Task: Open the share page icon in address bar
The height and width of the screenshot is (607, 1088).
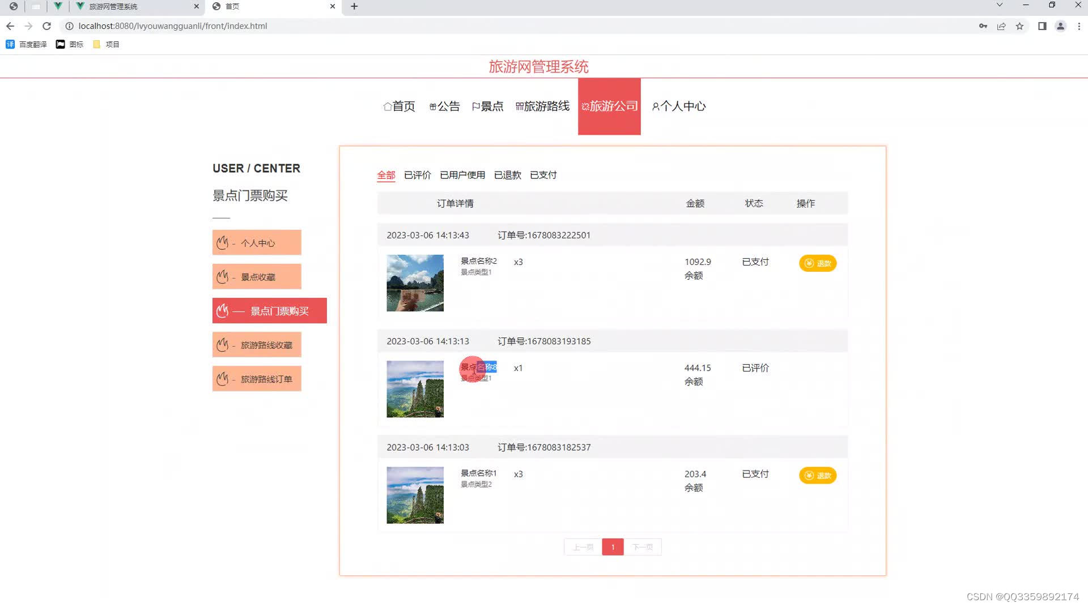Action: tap(1001, 26)
